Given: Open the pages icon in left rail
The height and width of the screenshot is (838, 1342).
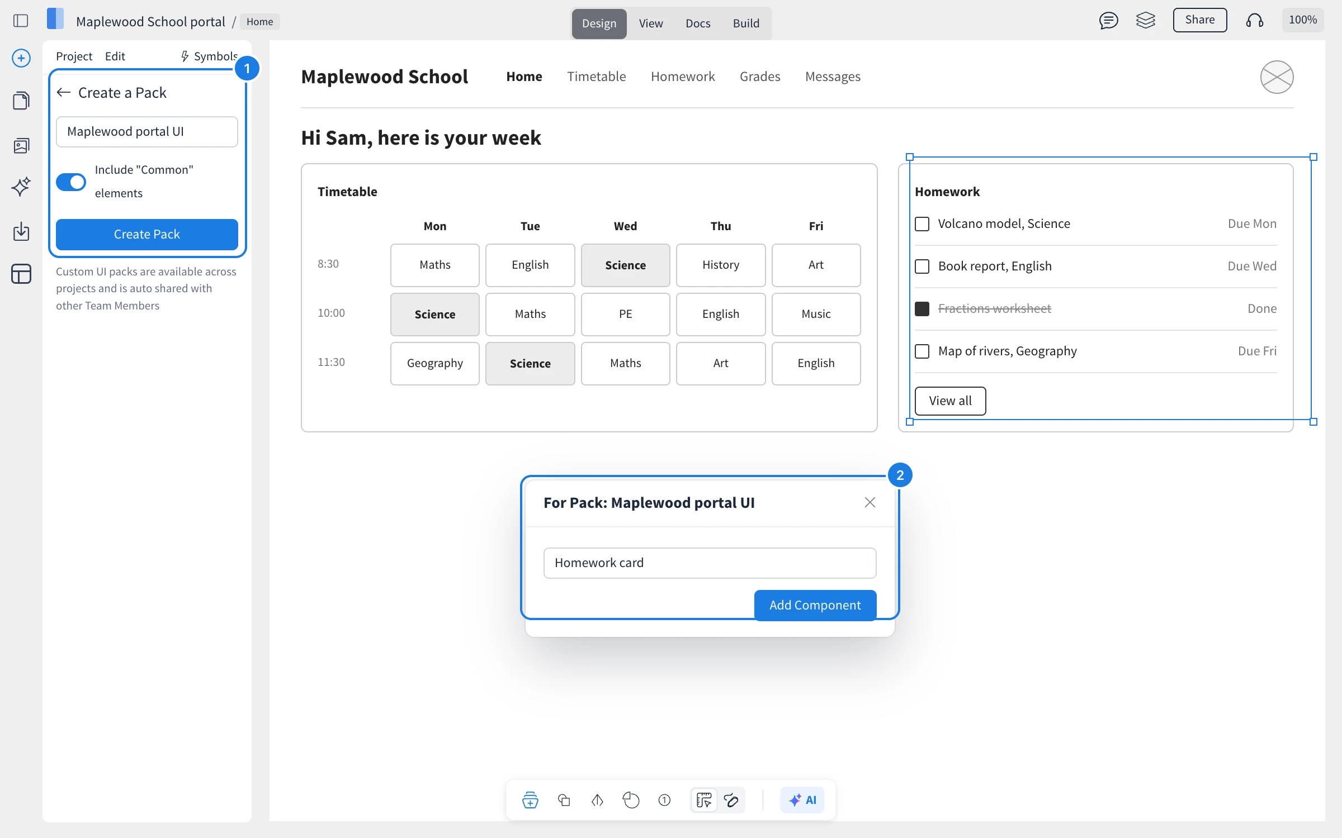Looking at the screenshot, I should 21,101.
